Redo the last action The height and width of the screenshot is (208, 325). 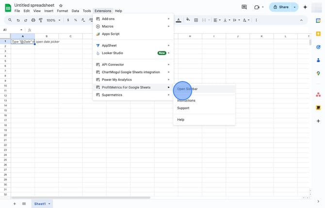pyautogui.click(x=26, y=20)
